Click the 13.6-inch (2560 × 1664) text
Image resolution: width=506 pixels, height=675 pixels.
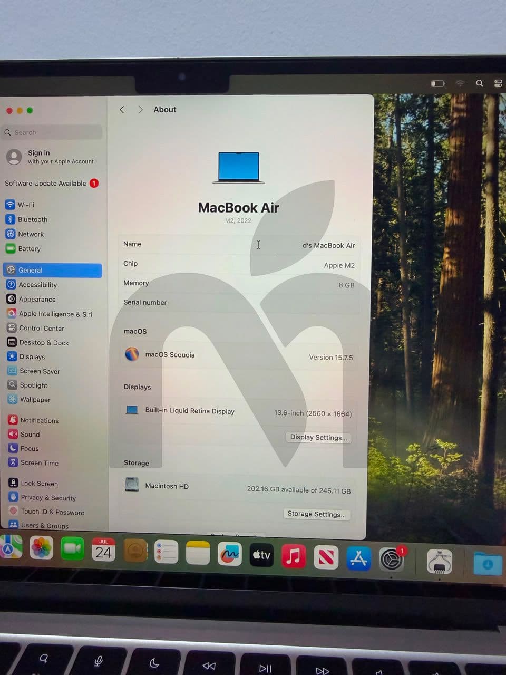313,413
